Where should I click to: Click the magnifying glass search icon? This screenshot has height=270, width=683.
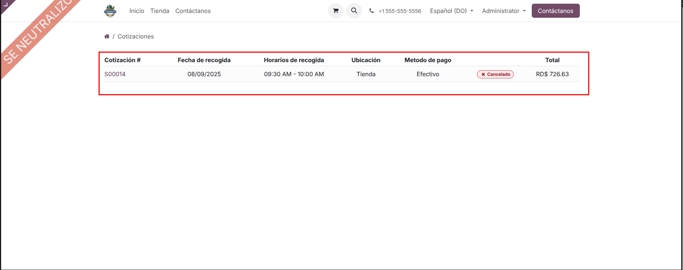tap(354, 11)
